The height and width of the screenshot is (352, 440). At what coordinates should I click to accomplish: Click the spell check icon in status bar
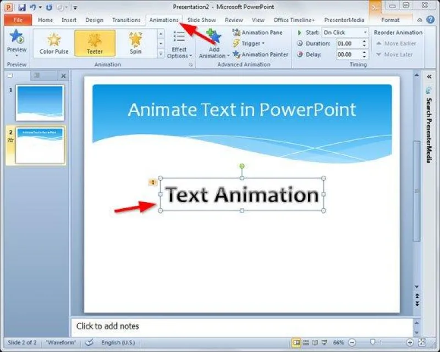pos(89,342)
